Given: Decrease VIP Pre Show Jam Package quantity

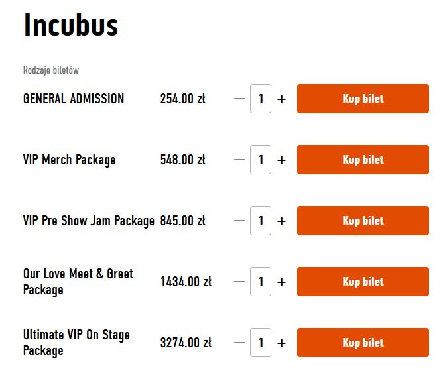Looking at the screenshot, I should coord(239,221).
